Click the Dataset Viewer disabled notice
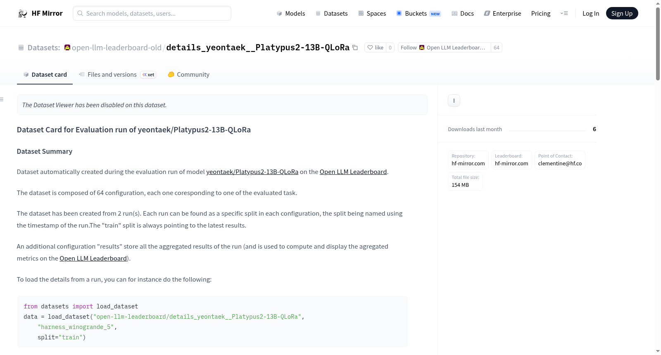 coord(222,105)
